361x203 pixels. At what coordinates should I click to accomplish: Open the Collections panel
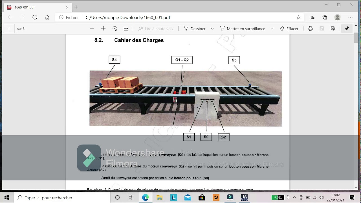coord(325,17)
